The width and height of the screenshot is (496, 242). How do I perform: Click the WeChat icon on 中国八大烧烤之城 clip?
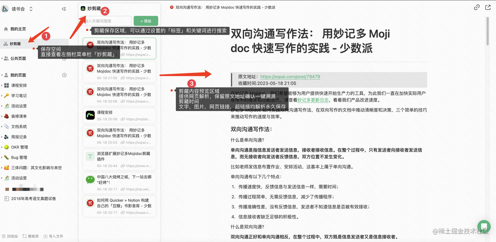(x=90, y=180)
